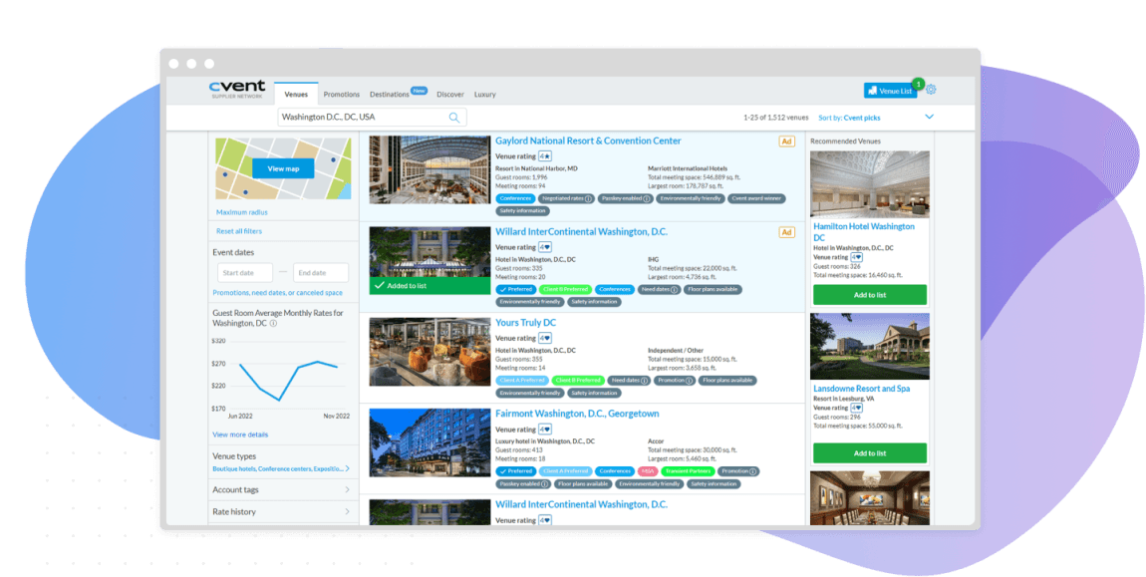Click info icon next to monthly rates heading

(x=273, y=323)
